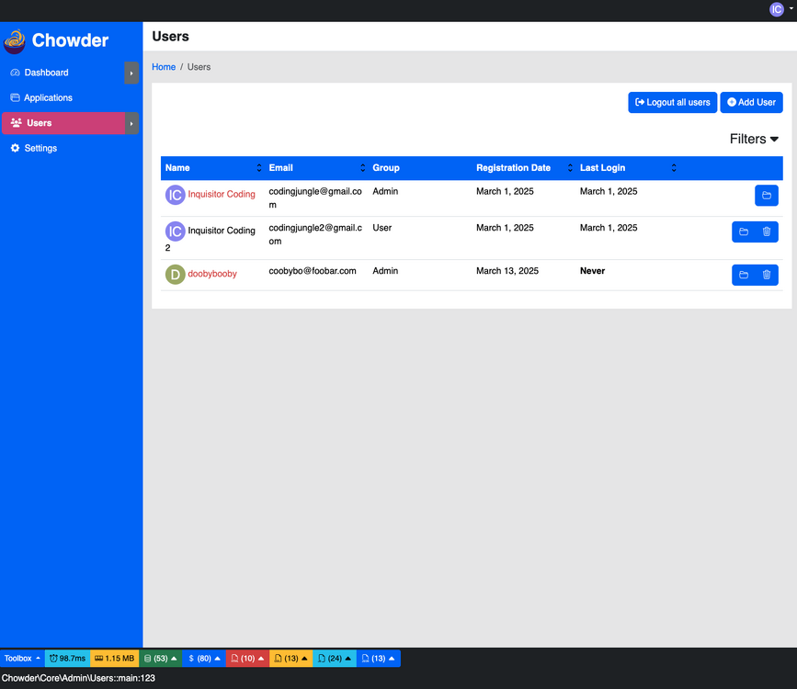Click the Chowder logo icon
Viewport: 797px width, 689px height.
coord(15,41)
